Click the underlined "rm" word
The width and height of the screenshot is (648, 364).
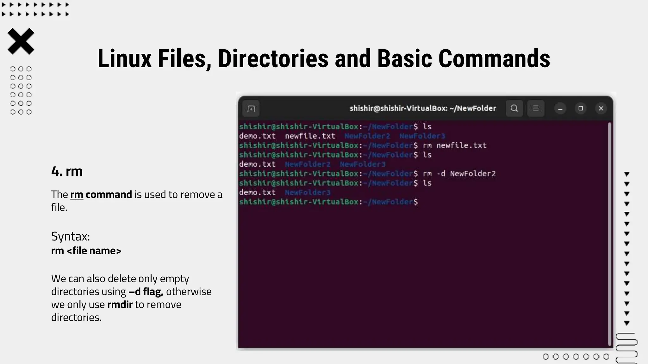point(77,195)
